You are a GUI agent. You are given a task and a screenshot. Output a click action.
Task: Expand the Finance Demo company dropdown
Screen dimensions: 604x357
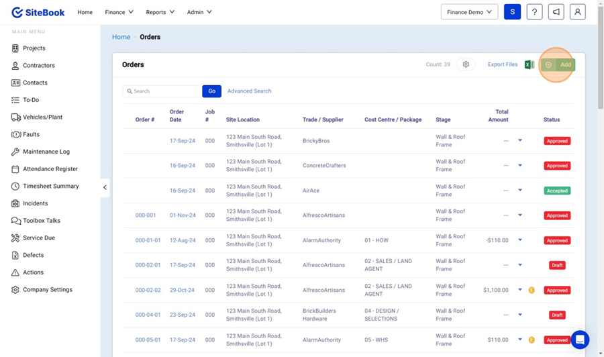(x=469, y=12)
